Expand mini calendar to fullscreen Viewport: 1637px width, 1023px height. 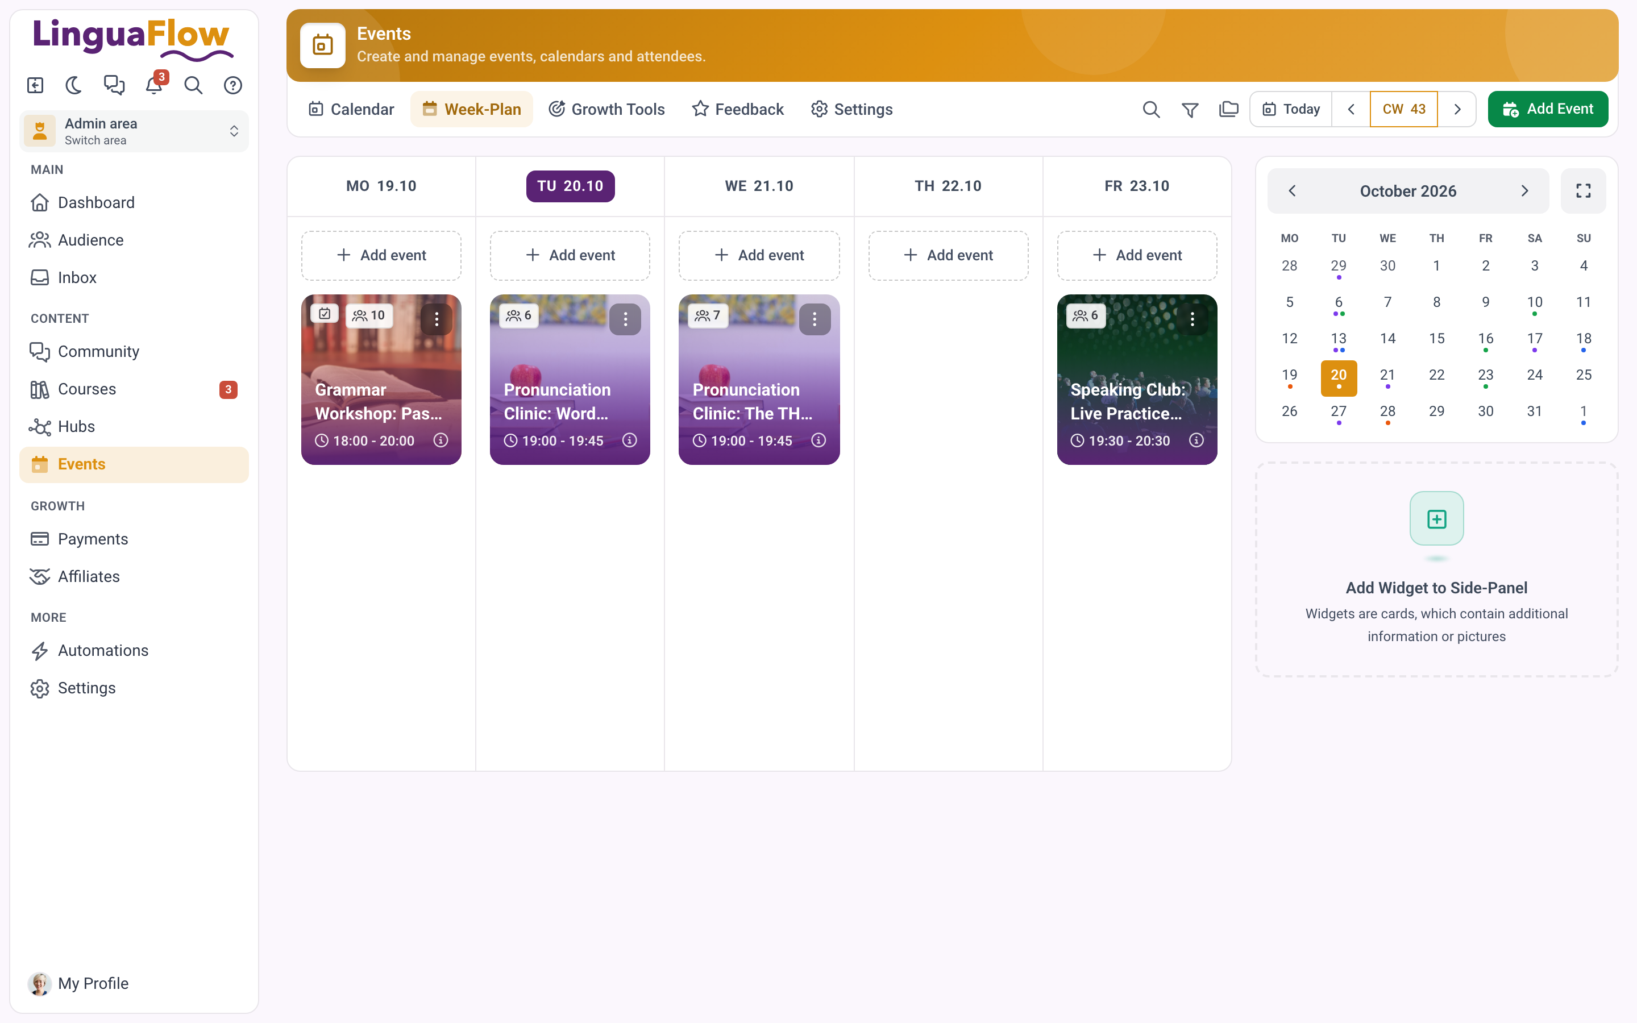1583,191
